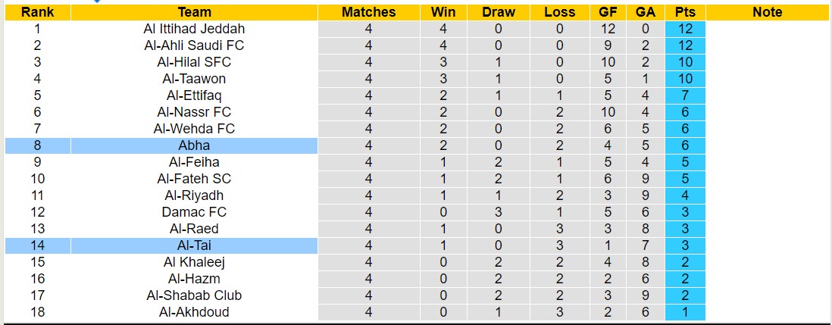Select Al-Akhdoud at the bottom rank
The width and height of the screenshot is (832, 325).
coord(194,312)
